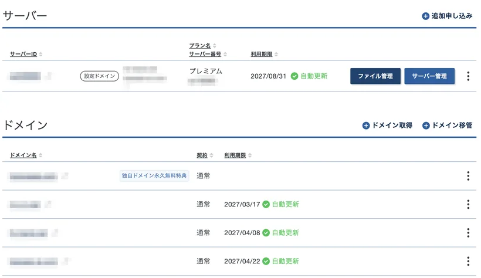
Task: Open three-dot menu for 独自ドメイン永久無料特典 row
Action: (x=468, y=176)
